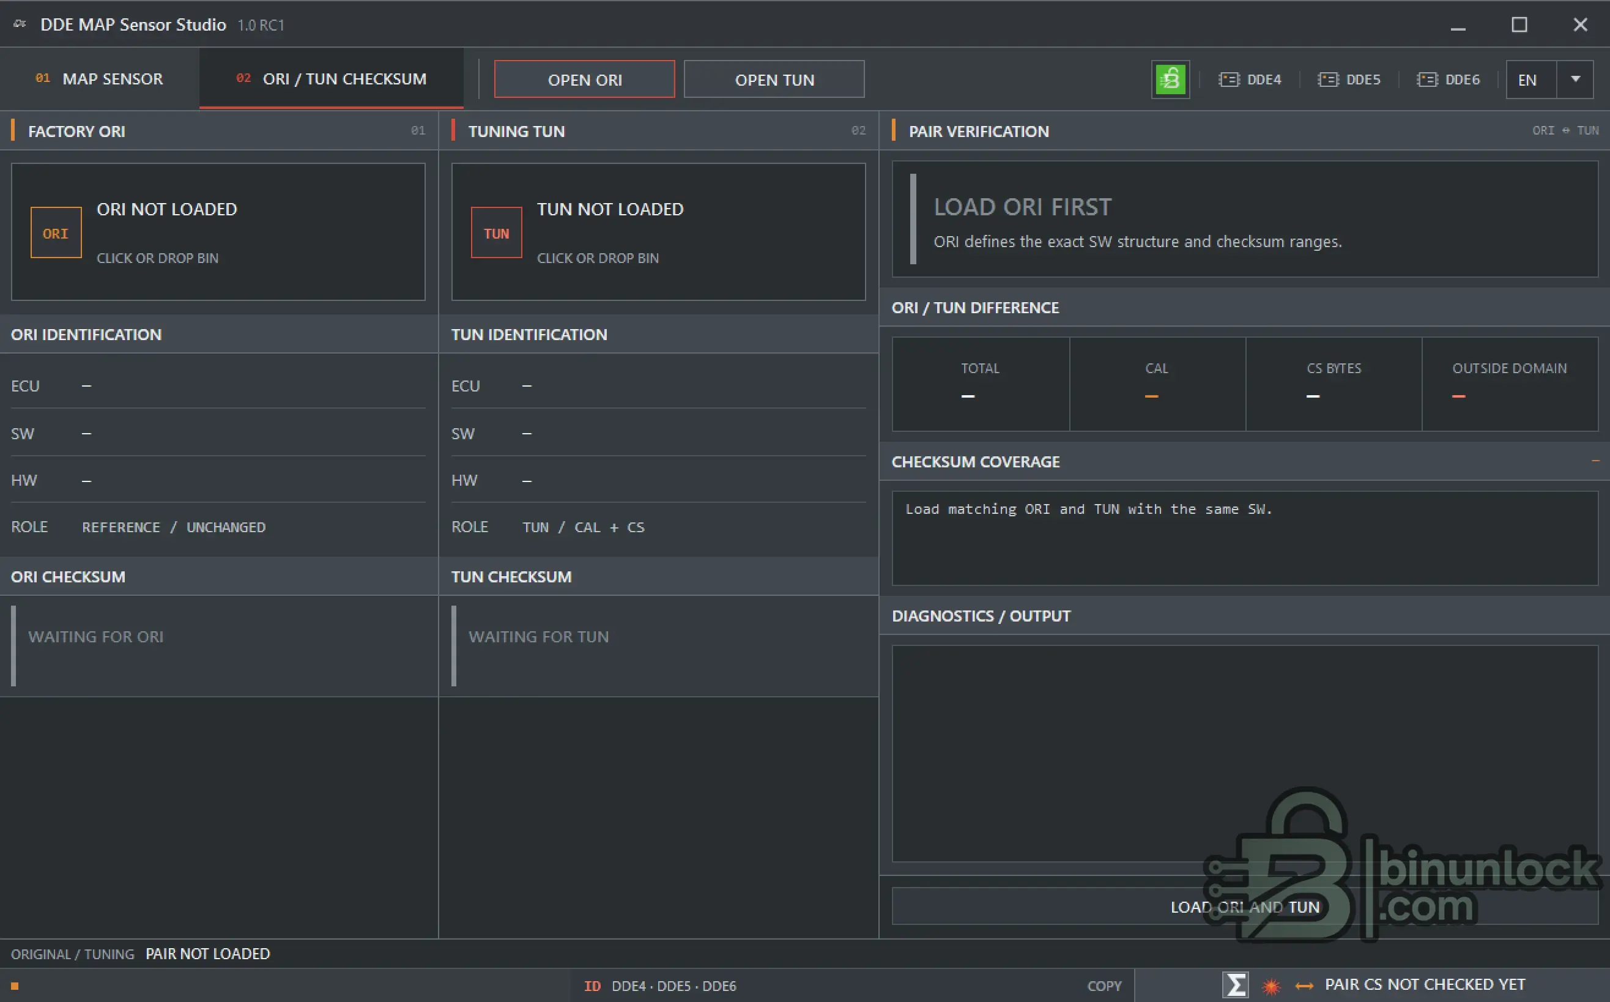The width and height of the screenshot is (1610, 1002).
Task: Click the LOAD ORI AND TUN button
Action: [1245, 907]
